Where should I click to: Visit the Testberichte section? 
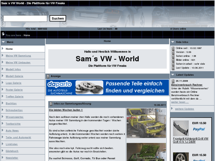pyautogui.click(x=13, y=124)
